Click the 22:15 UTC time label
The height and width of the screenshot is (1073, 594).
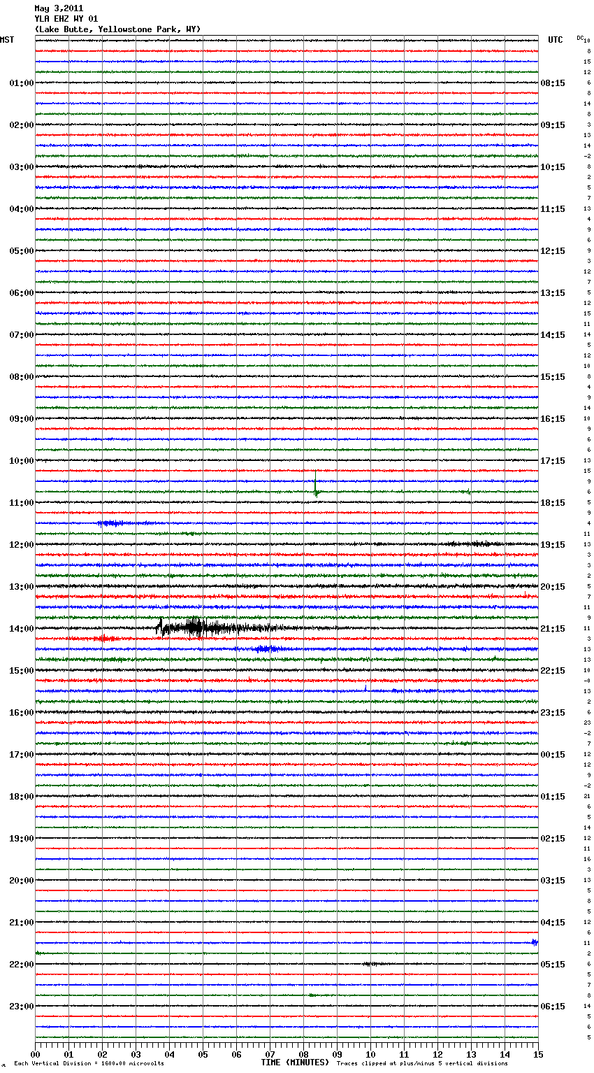(553, 671)
